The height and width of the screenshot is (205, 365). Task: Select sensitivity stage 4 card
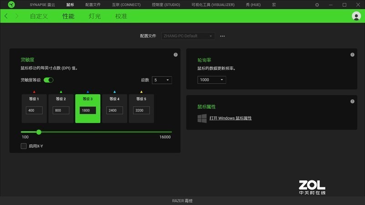click(115, 108)
